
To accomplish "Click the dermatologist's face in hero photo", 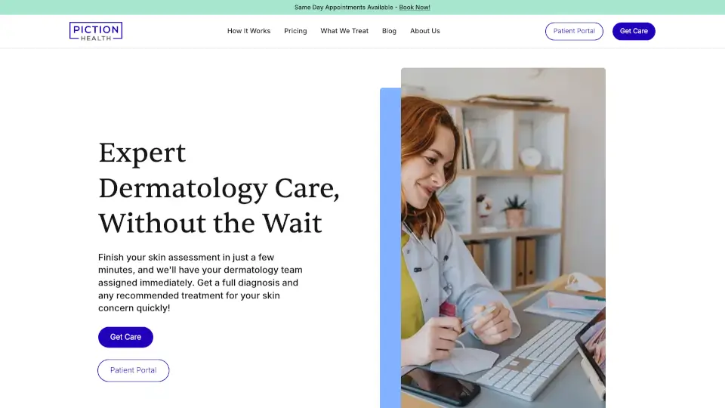I will click(x=429, y=170).
